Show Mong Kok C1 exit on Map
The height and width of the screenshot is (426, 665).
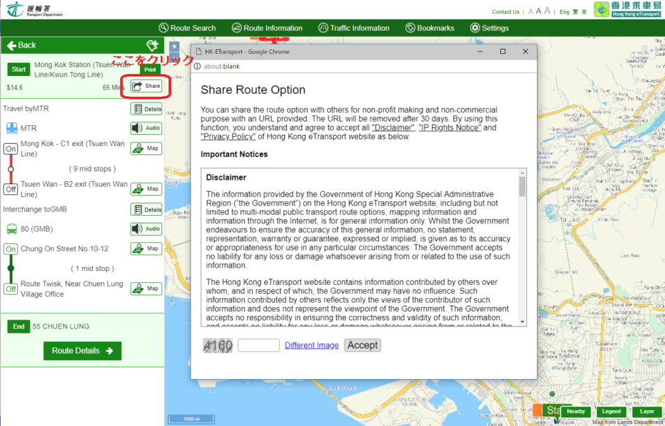[x=146, y=149]
